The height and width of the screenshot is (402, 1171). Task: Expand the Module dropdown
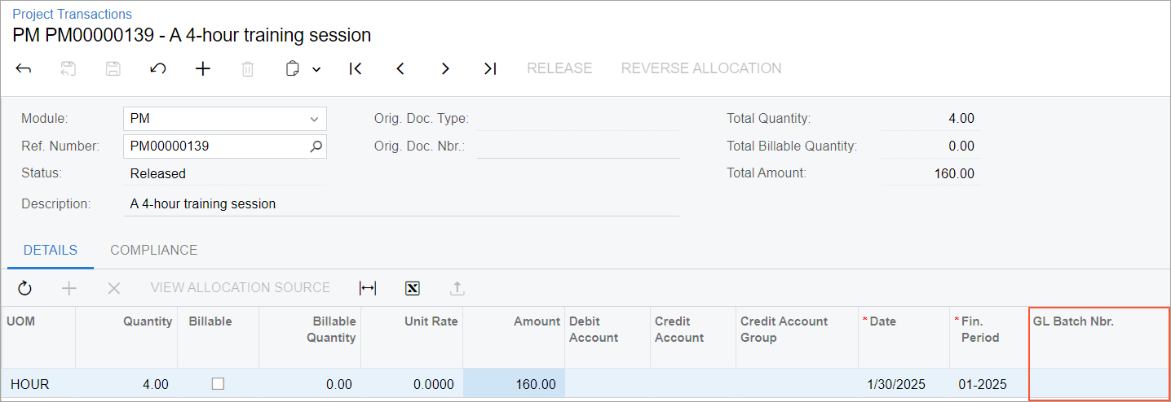tap(314, 119)
